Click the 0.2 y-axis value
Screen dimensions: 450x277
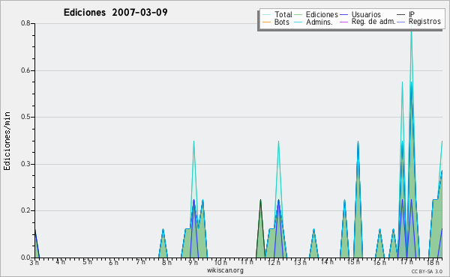25,210
